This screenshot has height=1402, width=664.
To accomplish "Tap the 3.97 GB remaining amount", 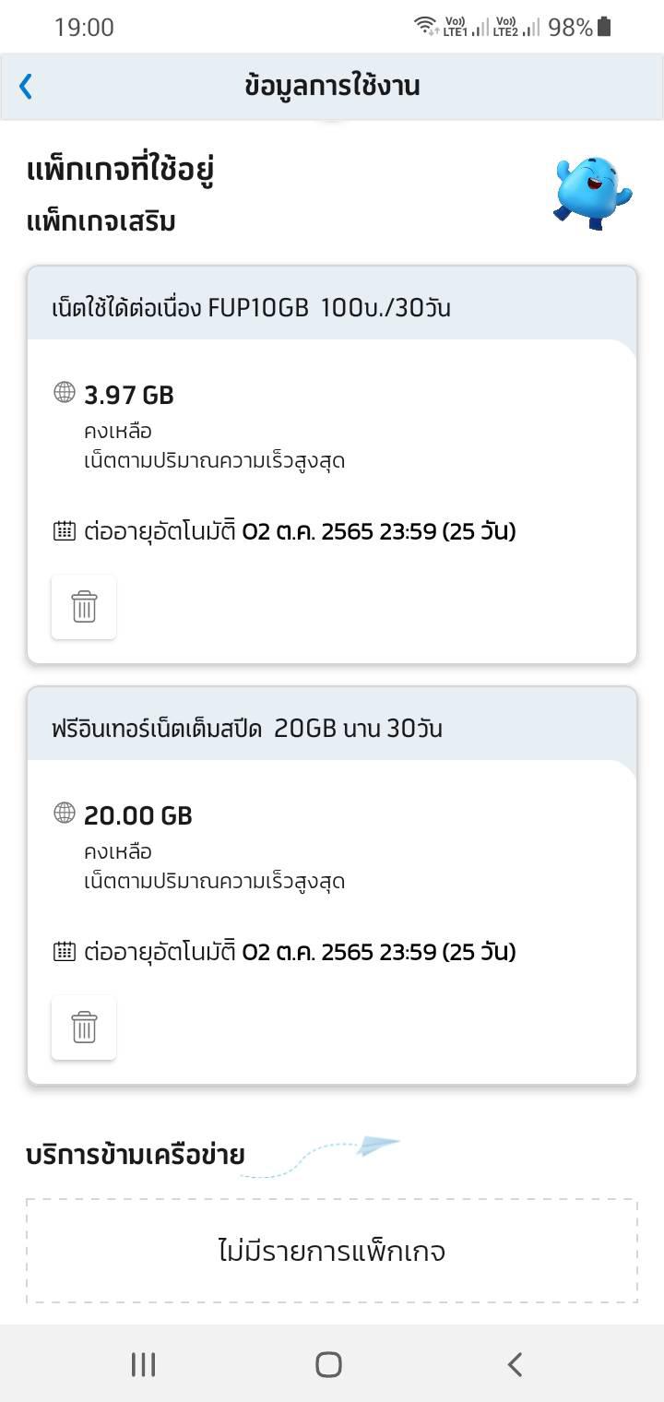I will click(x=129, y=396).
